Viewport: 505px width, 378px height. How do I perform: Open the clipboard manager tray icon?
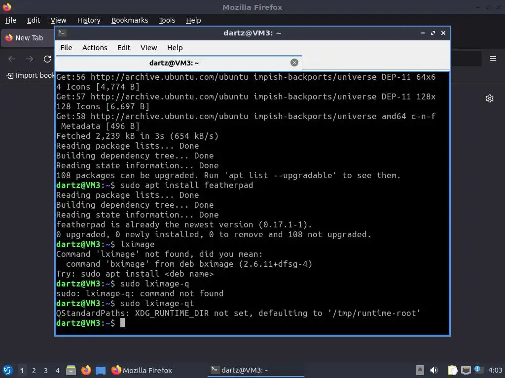click(x=453, y=370)
